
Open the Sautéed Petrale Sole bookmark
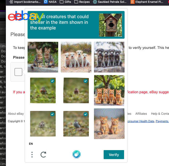110,2
